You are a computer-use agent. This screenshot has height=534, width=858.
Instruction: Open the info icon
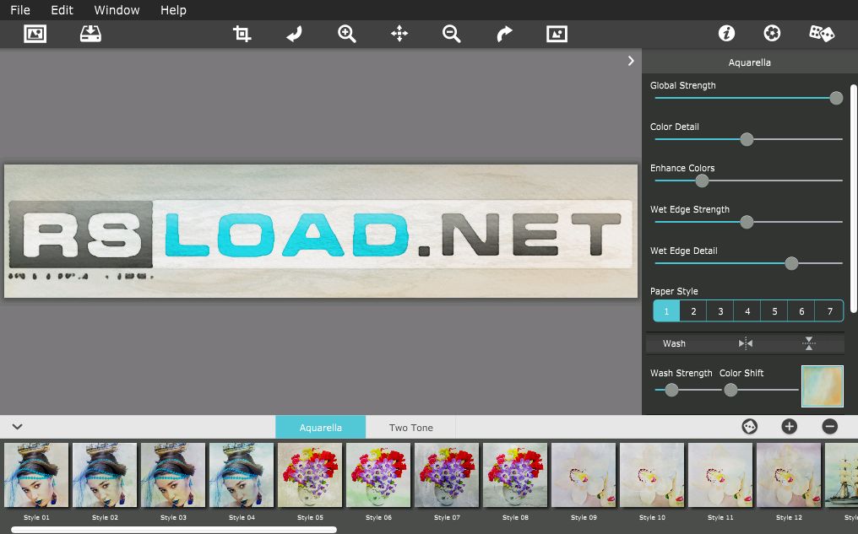726,34
